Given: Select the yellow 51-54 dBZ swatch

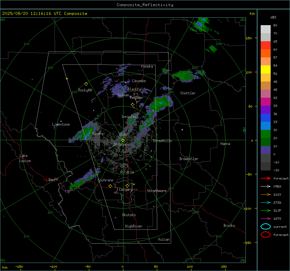Looking at the screenshot, I should coord(266,70).
